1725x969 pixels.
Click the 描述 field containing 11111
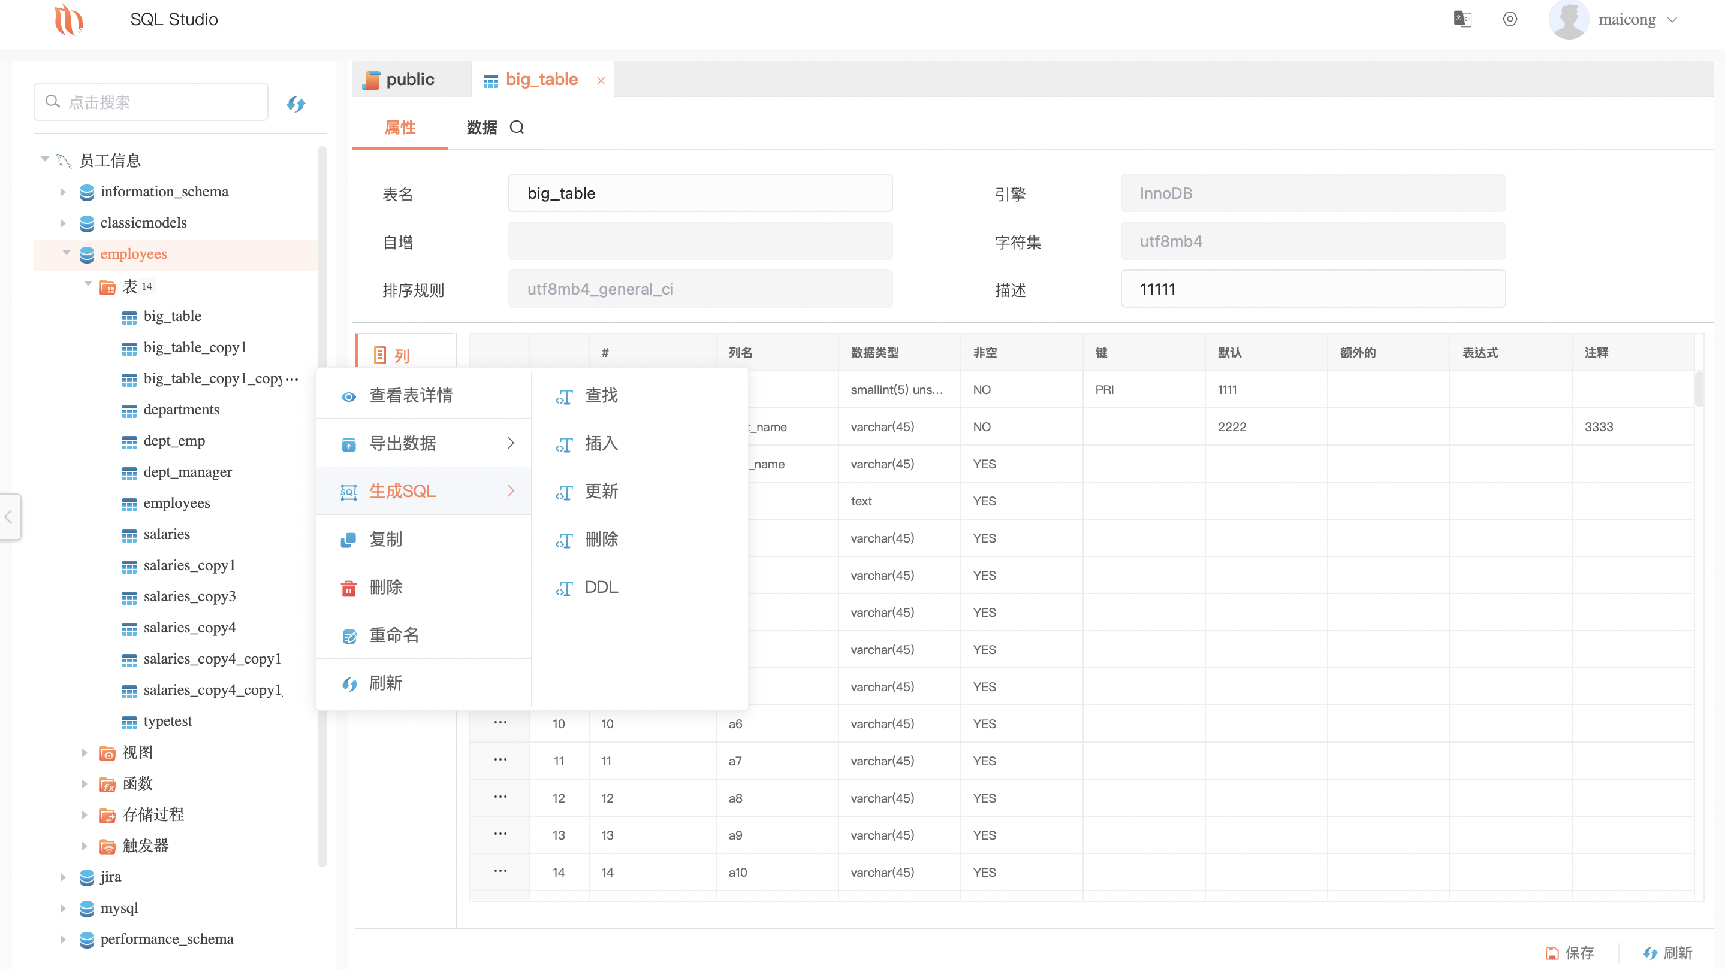pos(1311,289)
